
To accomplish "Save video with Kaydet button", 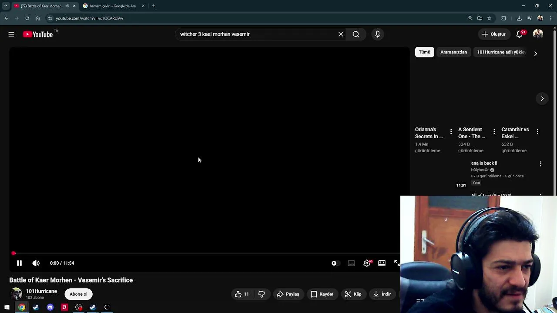I will (x=322, y=294).
